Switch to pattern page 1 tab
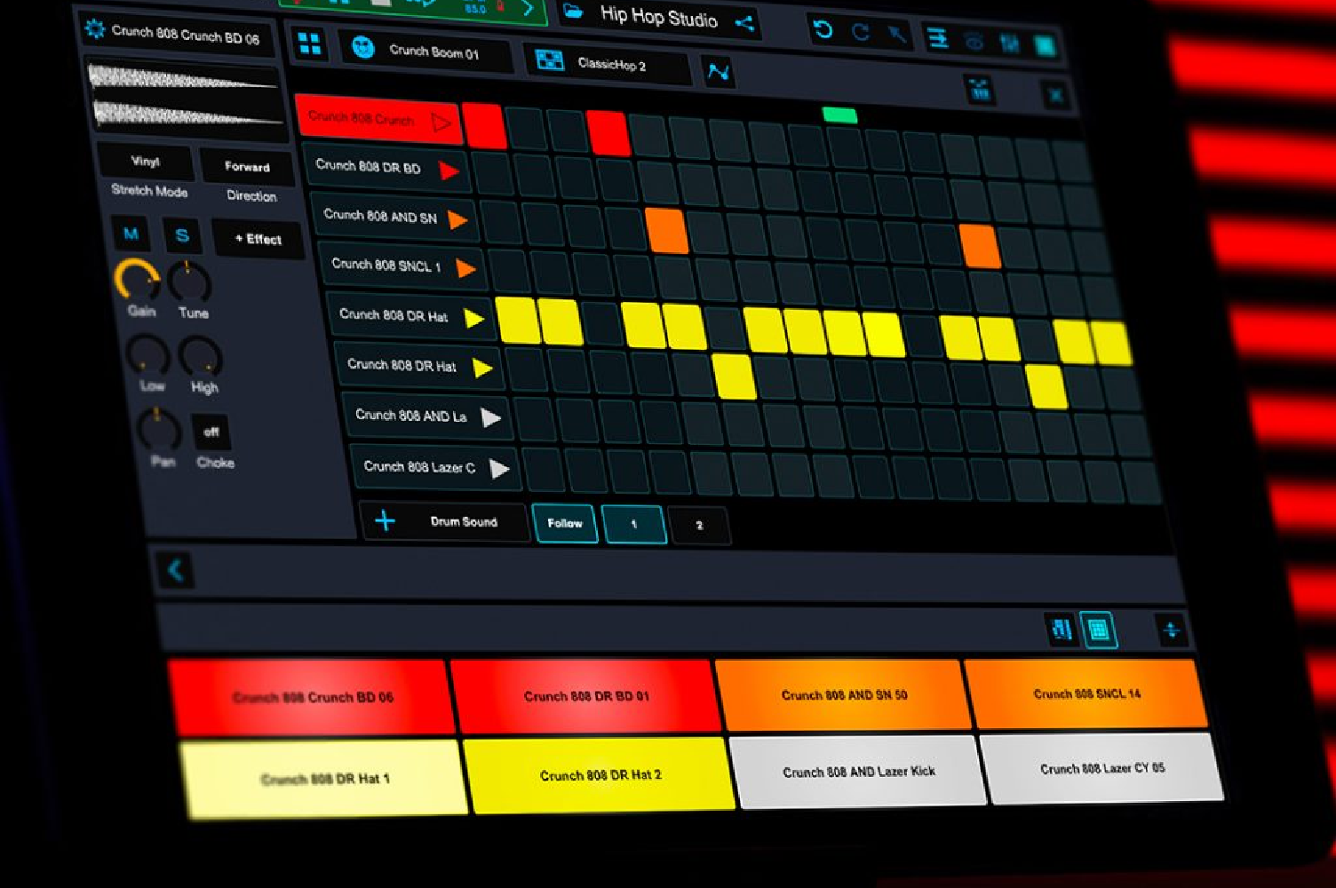Viewport: 1336px width, 888px height. (634, 524)
